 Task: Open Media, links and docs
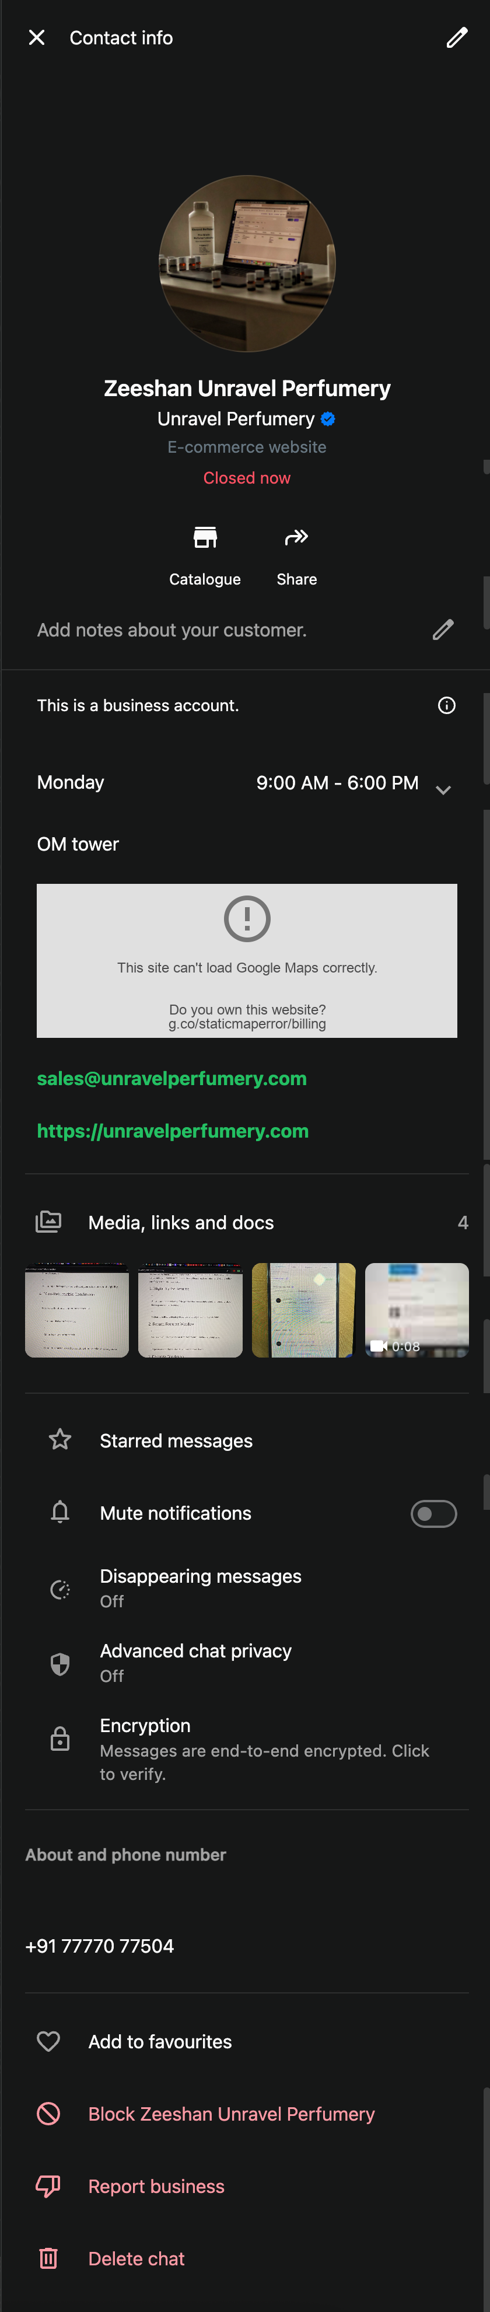click(180, 1222)
